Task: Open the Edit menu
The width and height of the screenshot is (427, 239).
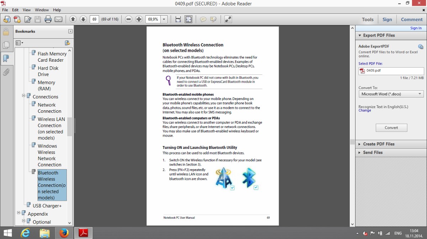Action: (x=15, y=10)
